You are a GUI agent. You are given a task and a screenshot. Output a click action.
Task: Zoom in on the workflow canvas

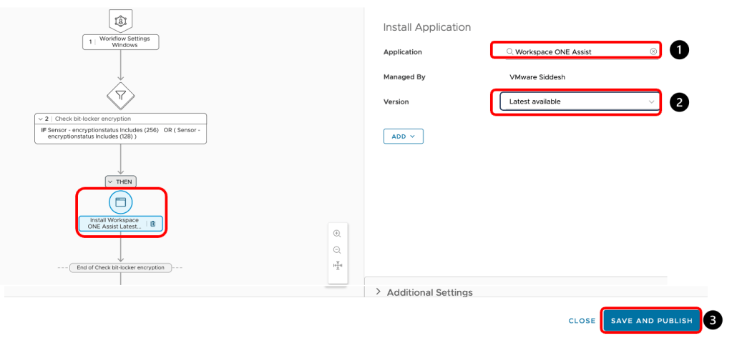[337, 234]
